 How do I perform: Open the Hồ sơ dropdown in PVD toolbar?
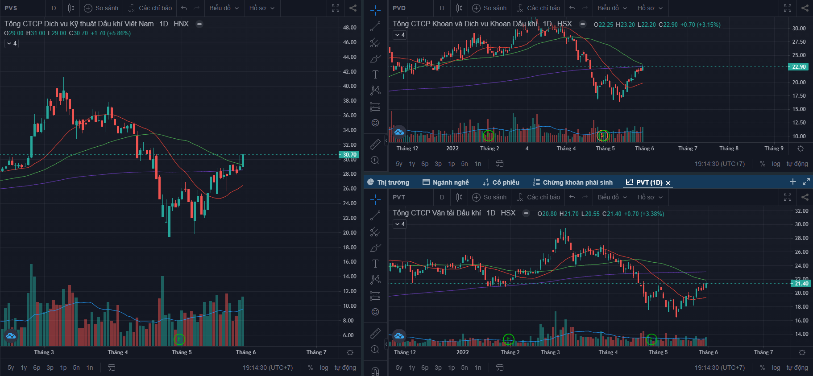pos(650,8)
